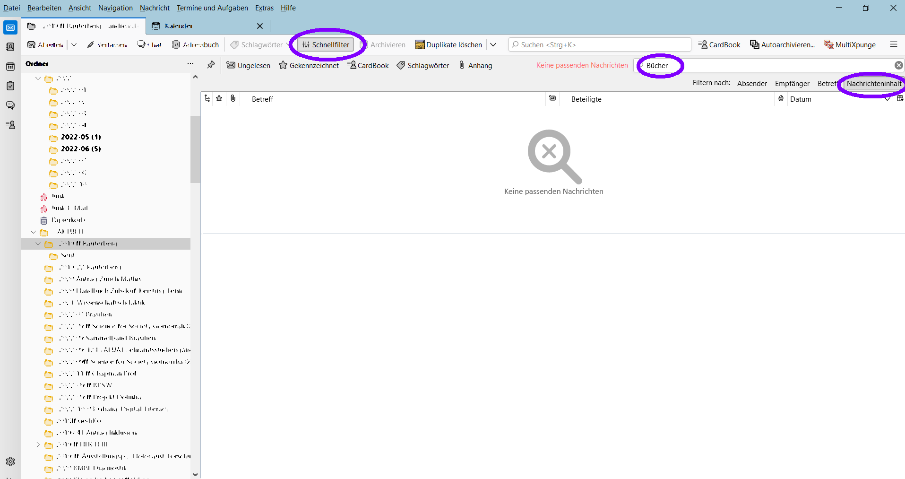
Task: Click the Autoarchivieren... toolbar button
Action: 783,44
